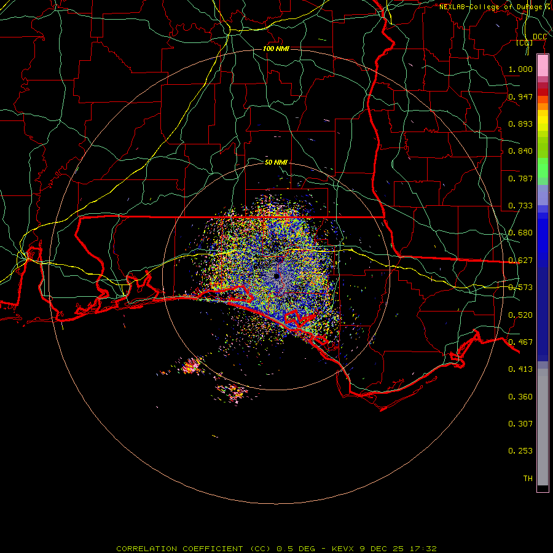Click the Correlation Coefficient KEVX caption at bottom
This screenshot has width=553, height=553.
pyautogui.click(x=276, y=549)
